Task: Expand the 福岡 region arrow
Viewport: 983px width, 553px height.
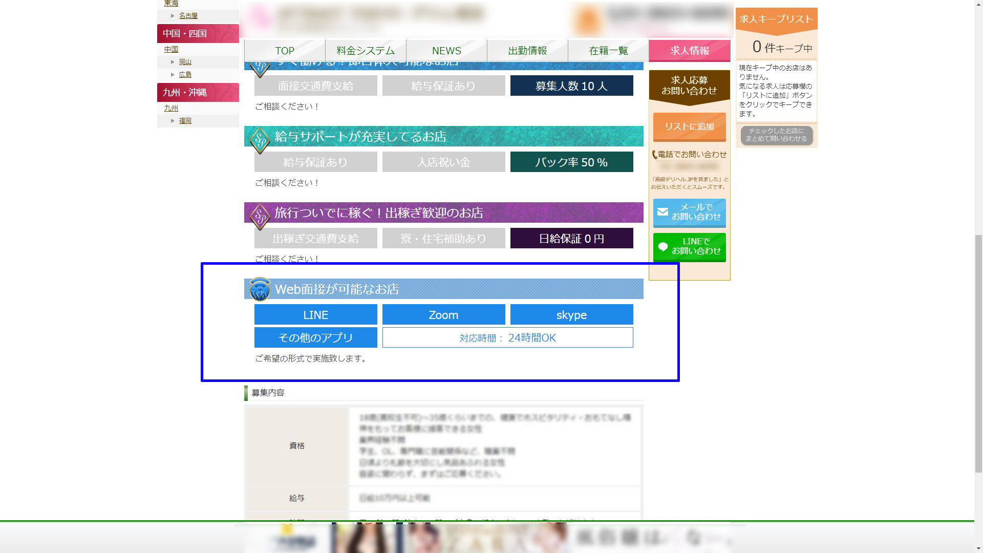Action: 173,120
